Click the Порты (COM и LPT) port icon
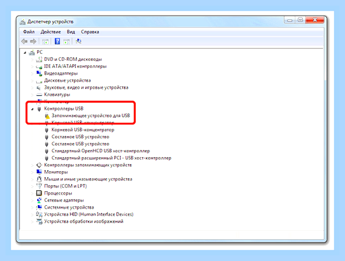Screen dimensions: 345x261 (x=39, y=186)
